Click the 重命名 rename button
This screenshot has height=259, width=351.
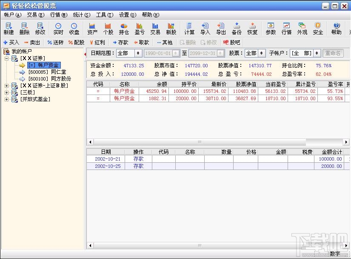(x=333, y=53)
